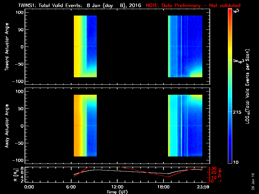Click the 100 tick label on the Away Actuator axis
The height and width of the screenshot is (194, 259).
click(x=20, y=92)
